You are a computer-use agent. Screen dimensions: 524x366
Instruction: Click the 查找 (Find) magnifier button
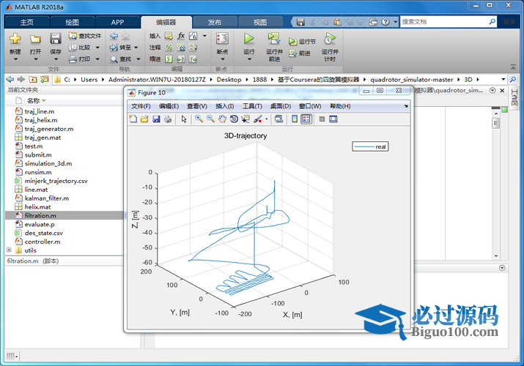click(121, 59)
